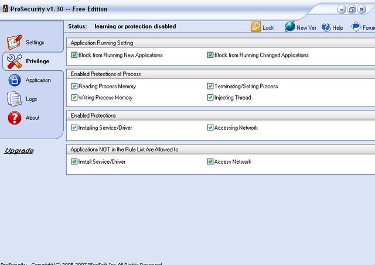The width and height of the screenshot is (375, 265).
Task: Click the Application blue lock icon
Action: 14,80
